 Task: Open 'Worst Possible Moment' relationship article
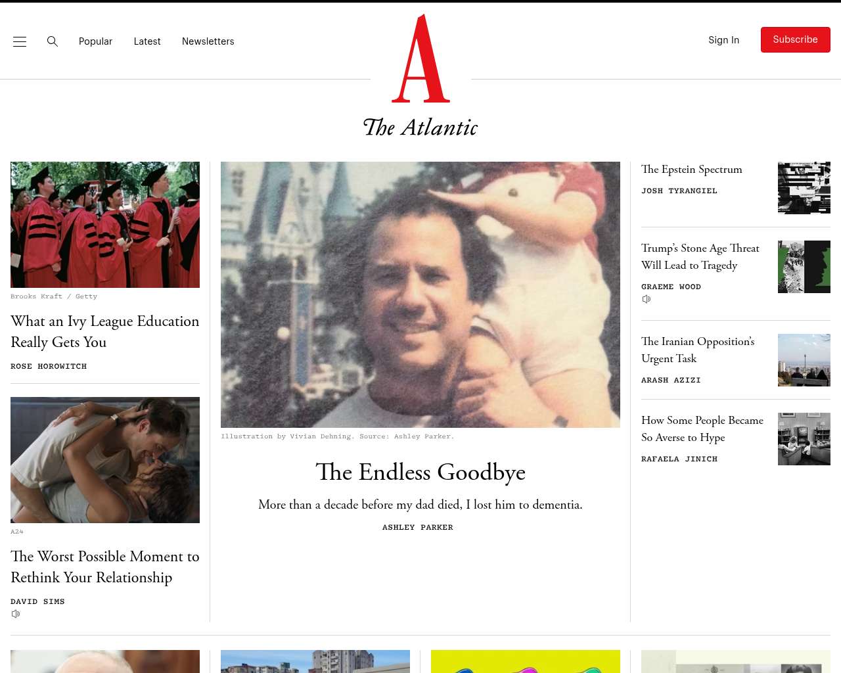pos(105,567)
